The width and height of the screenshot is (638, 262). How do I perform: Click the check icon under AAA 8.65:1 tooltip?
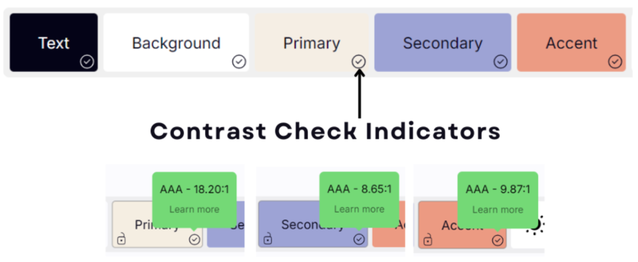pyautogui.click(x=359, y=239)
